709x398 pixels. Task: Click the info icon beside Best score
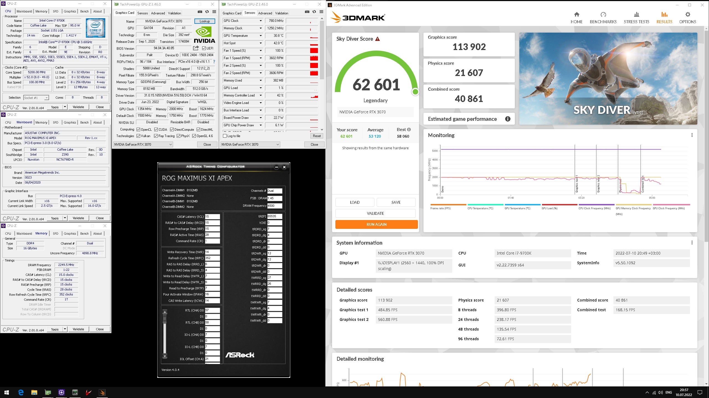click(x=409, y=130)
